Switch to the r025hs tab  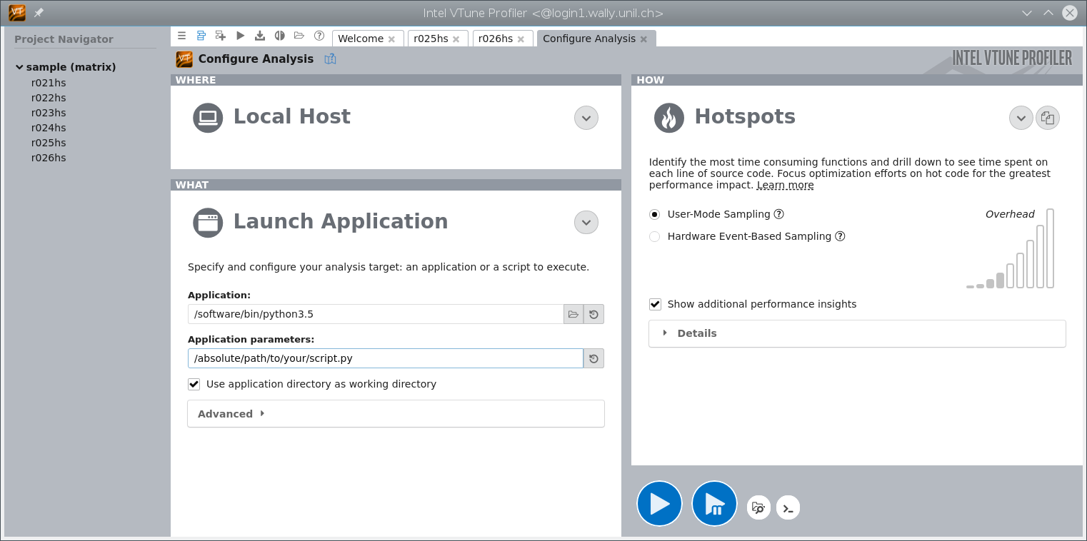point(431,39)
